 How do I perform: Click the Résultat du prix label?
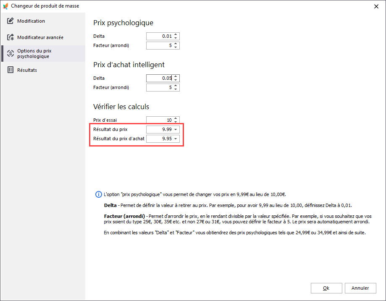pos(110,129)
